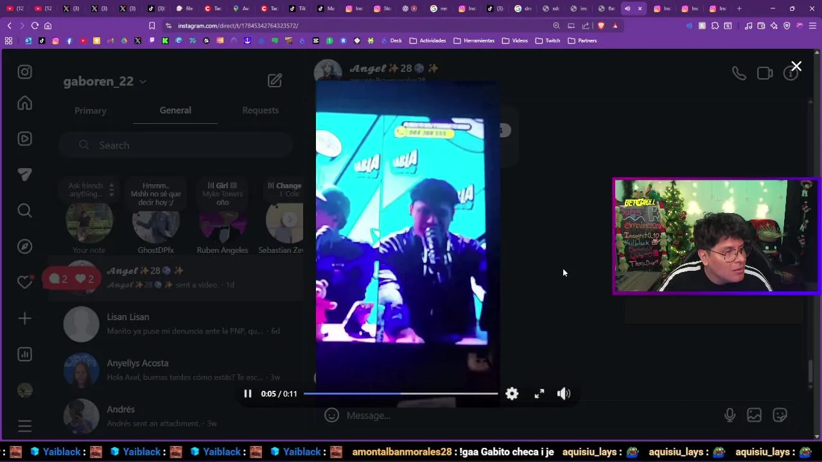
Task: Open the More hamburger menu in the sidebar
Action: 24,426
